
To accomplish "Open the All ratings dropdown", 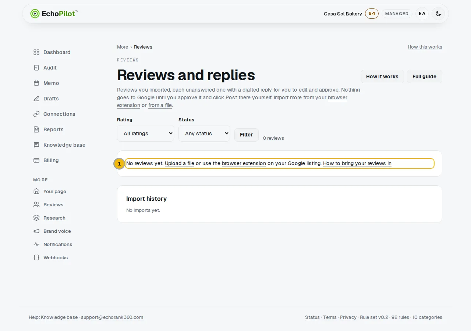I will 145,134.
